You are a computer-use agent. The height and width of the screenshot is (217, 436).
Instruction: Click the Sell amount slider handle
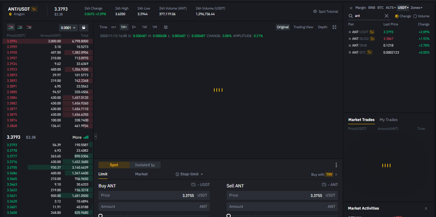click(x=228, y=215)
